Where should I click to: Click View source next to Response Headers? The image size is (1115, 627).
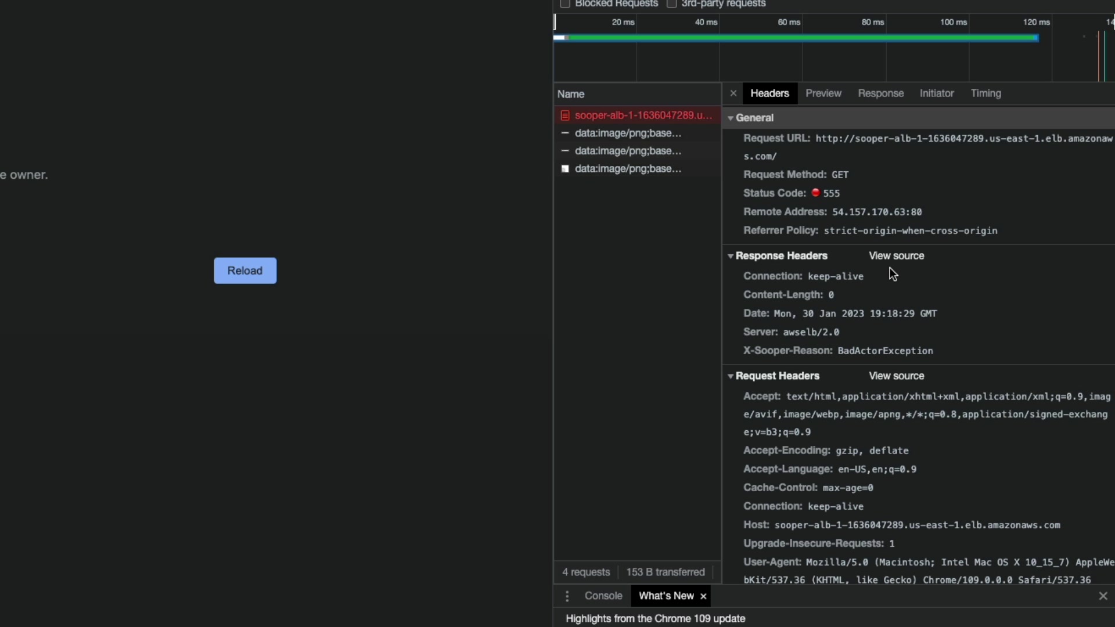click(x=896, y=256)
